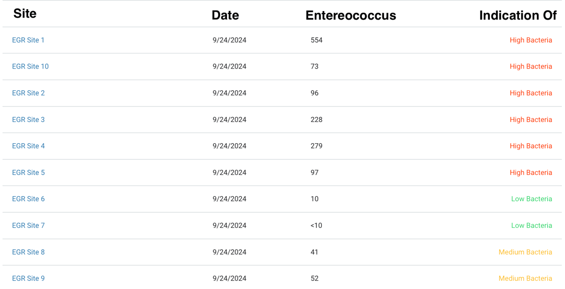Screen dimensions: 565x289
Task: Click the Entereococcus column header
Action: click(x=351, y=16)
